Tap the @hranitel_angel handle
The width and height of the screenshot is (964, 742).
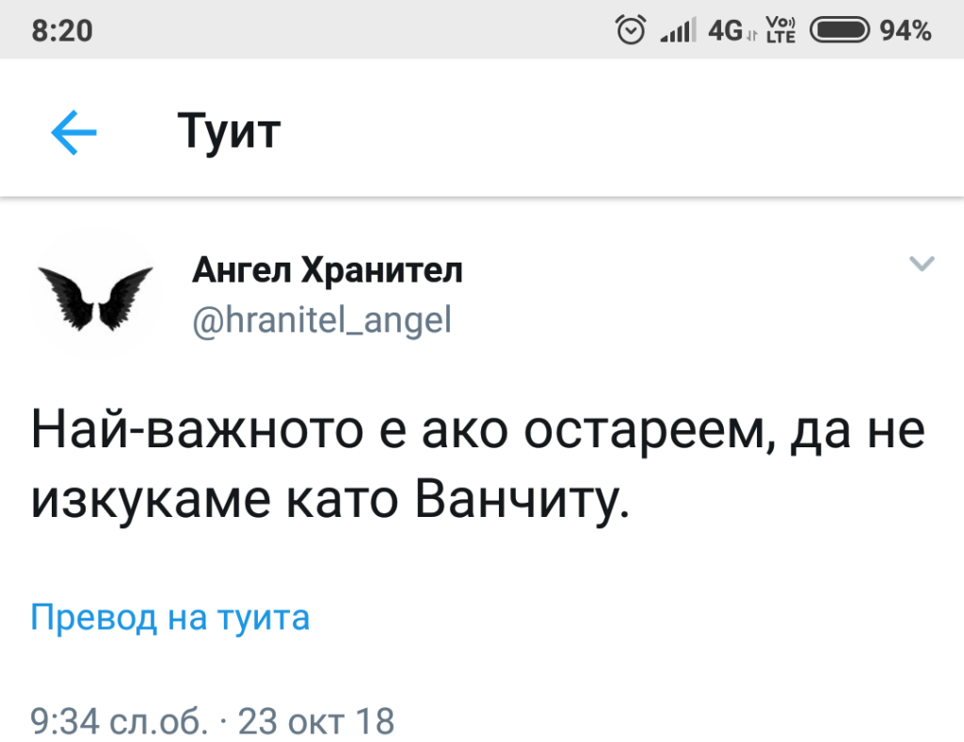coord(322,322)
